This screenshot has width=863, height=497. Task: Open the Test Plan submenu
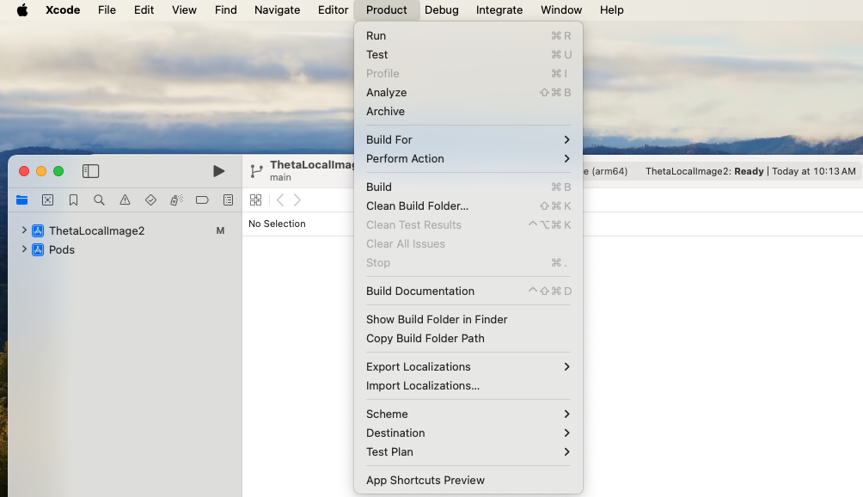tap(468, 452)
